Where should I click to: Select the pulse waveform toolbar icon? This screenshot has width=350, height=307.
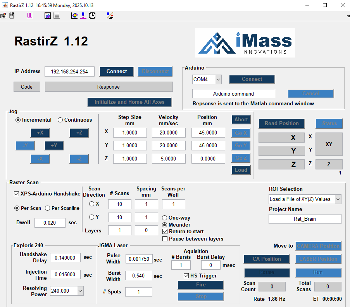(x=29, y=16)
